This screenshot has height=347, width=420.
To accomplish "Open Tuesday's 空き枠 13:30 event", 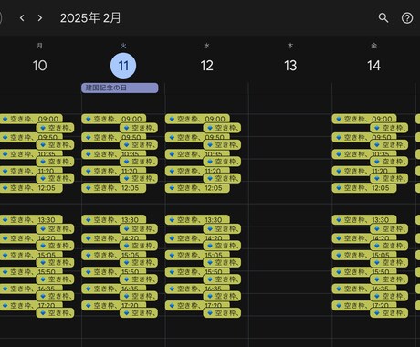I will 113,219.
